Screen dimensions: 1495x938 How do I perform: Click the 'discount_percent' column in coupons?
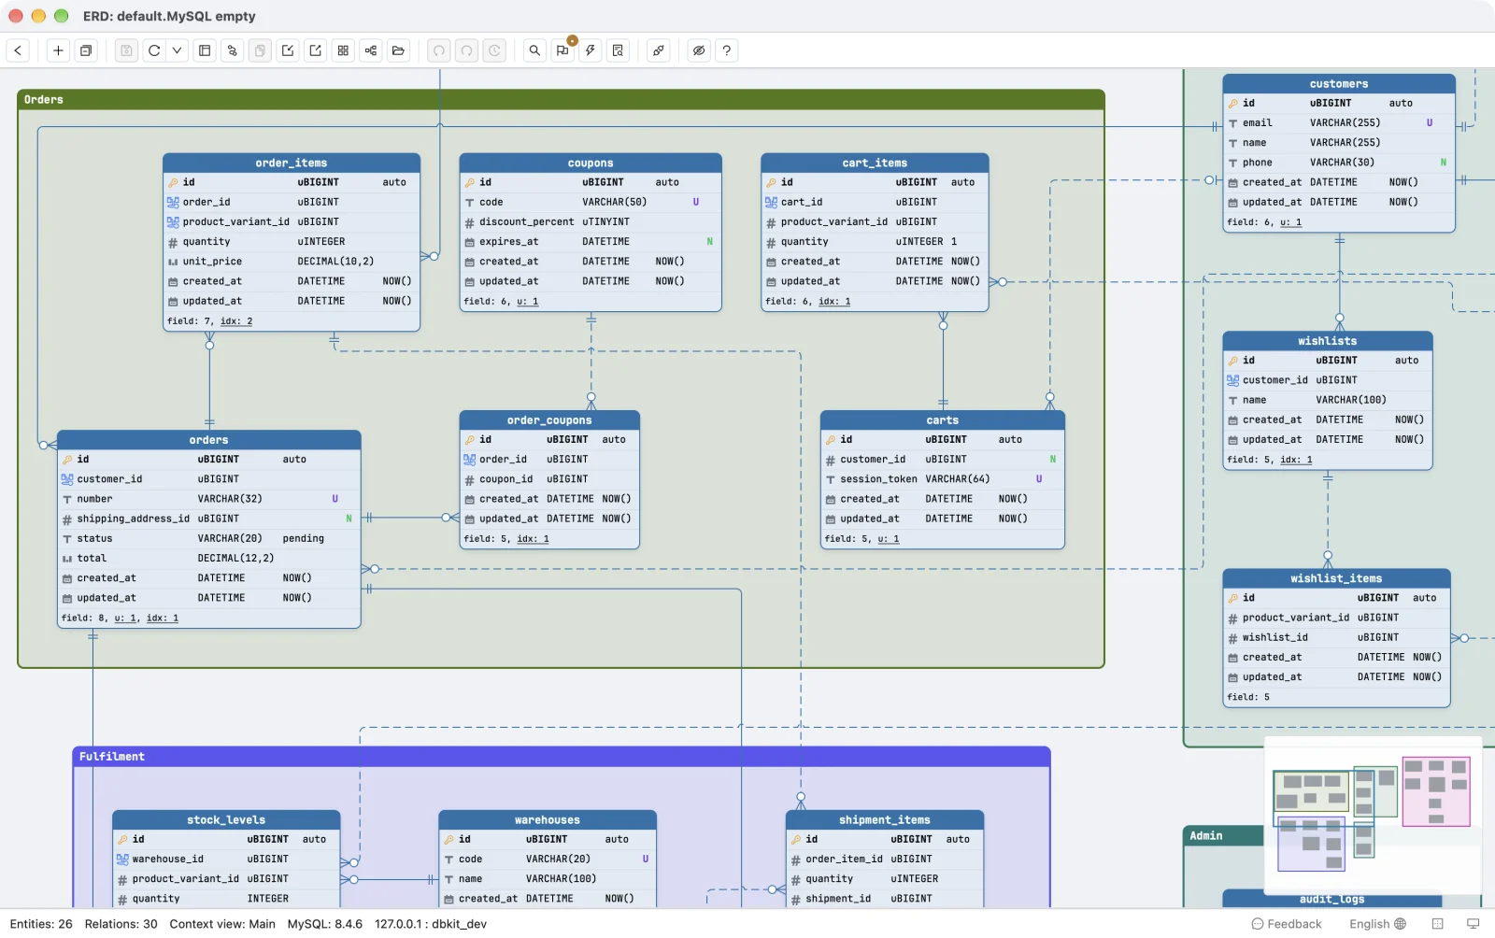pyautogui.click(x=591, y=222)
